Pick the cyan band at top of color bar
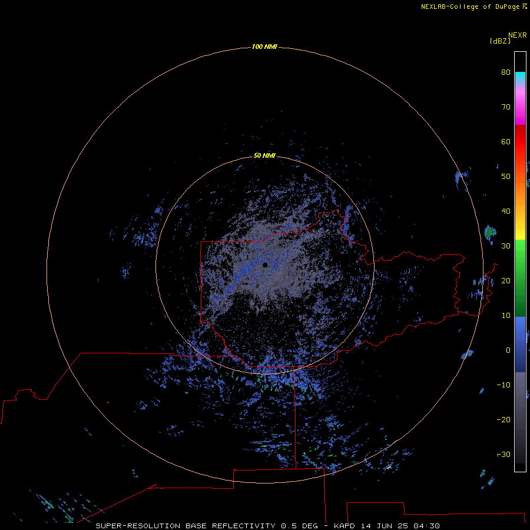Image resolution: width=530 pixels, height=530 pixels. 520,77
